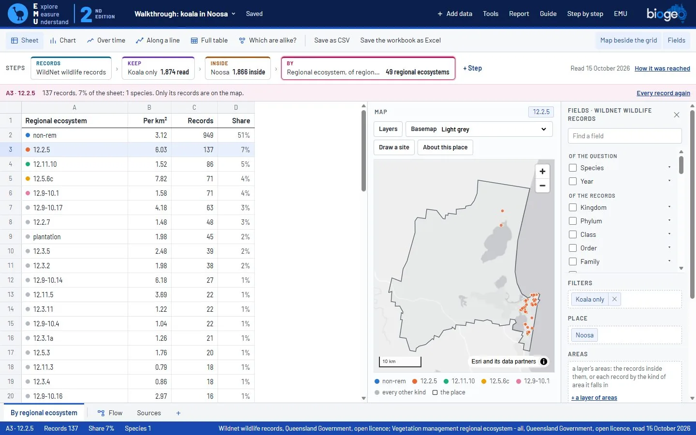
Task: Add a new sheet tab
Action: [178, 413]
